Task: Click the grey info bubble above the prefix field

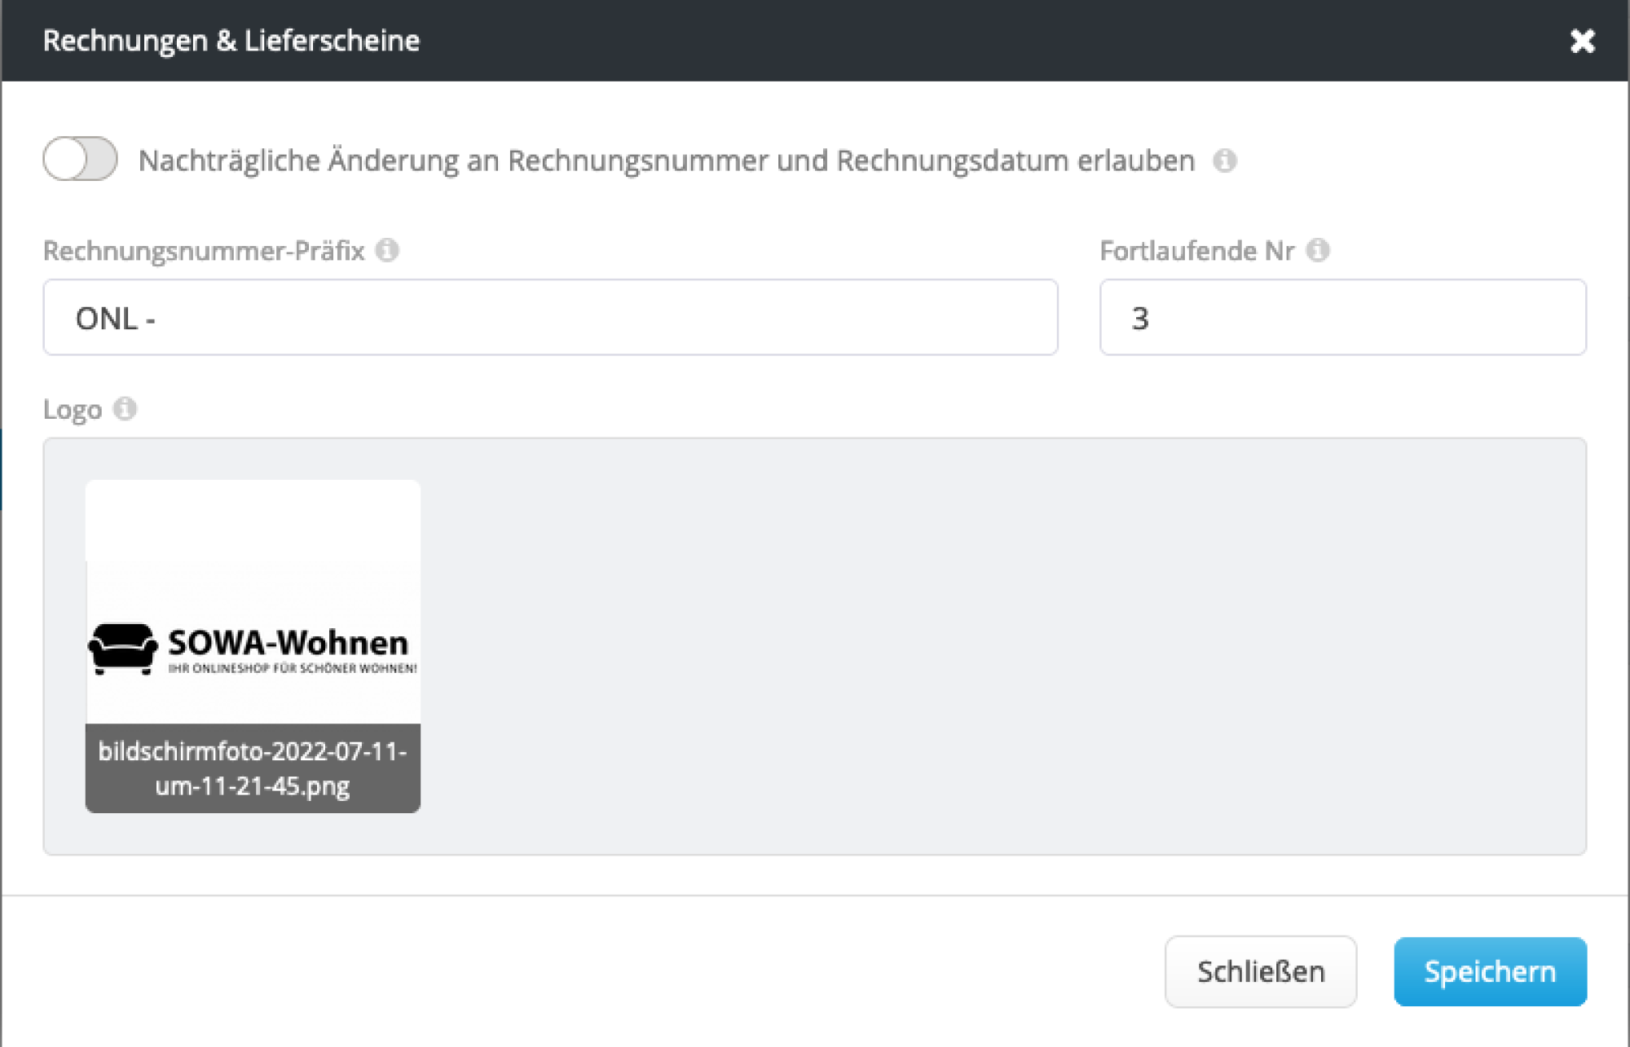Action: [x=389, y=250]
